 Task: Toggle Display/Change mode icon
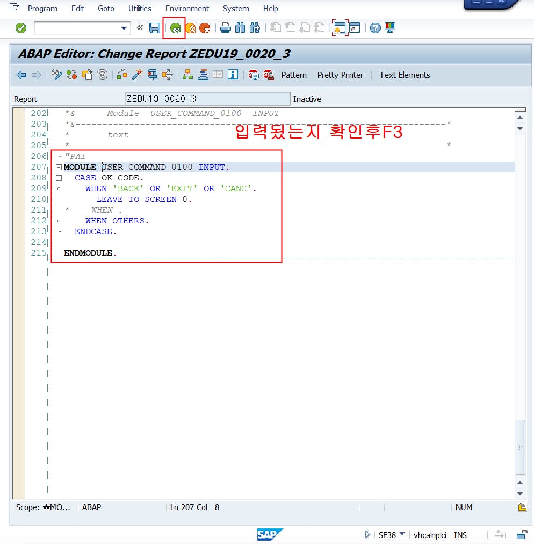56,75
